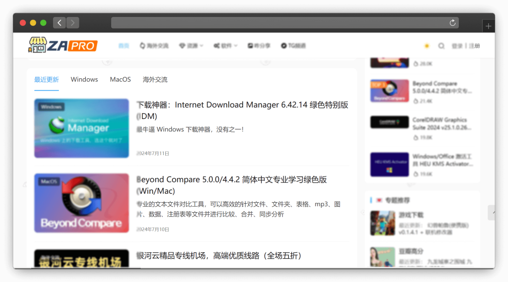Switch to the Windows tab
508x282 pixels.
84,79
